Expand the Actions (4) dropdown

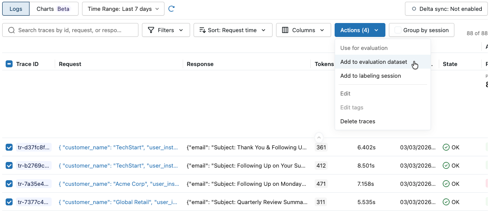(360, 30)
